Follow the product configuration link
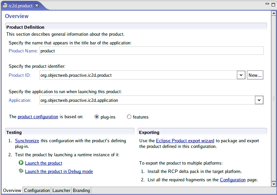277x195 pixels. coord(38,117)
